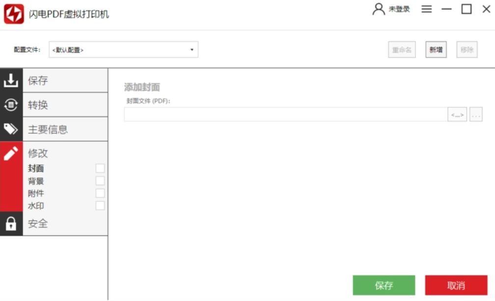Open the 保存 section in sidebar
The image size is (495, 301).
pos(65,81)
